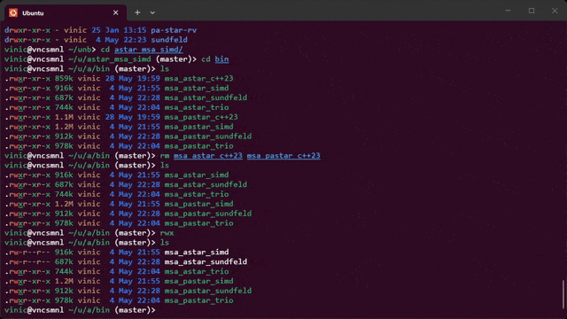The image size is (567, 319).
Task: Click the underlined 'bin' argument
Action: tap(221, 59)
